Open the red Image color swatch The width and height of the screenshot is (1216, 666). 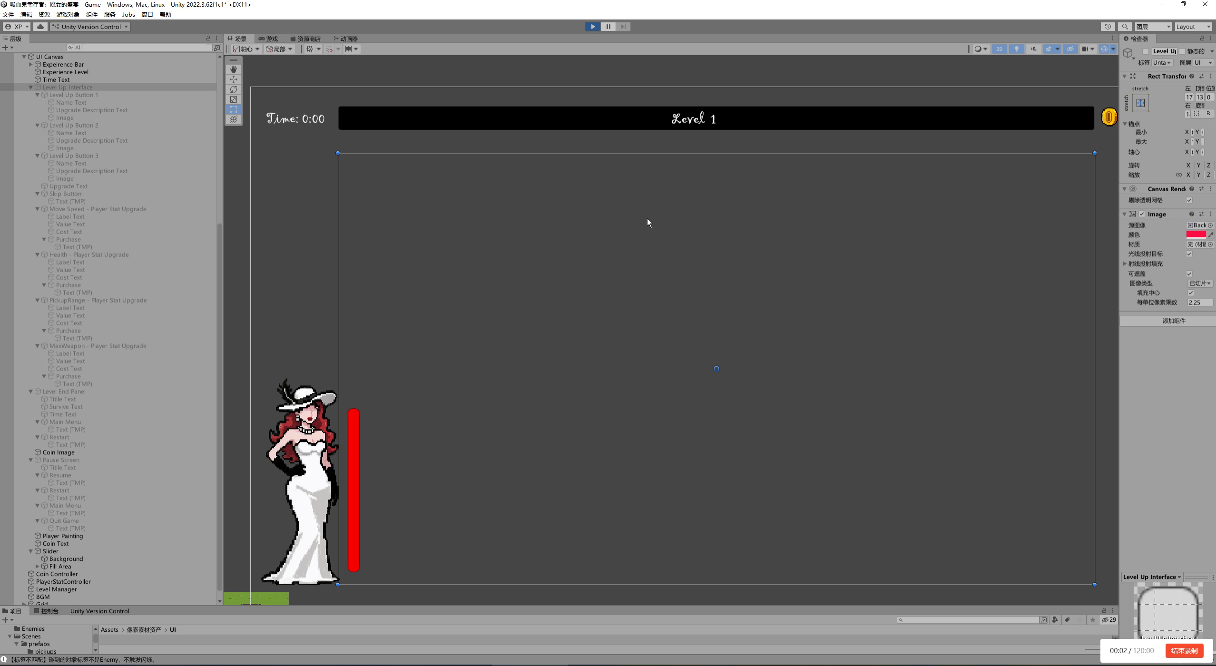(x=1196, y=235)
